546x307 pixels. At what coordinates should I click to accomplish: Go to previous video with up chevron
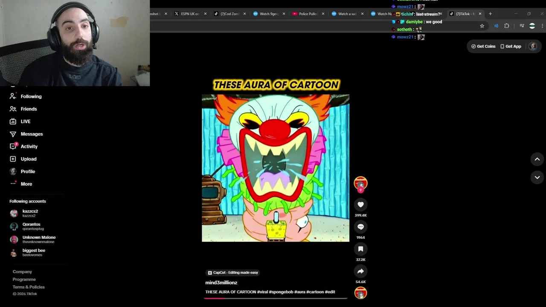(537, 159)
